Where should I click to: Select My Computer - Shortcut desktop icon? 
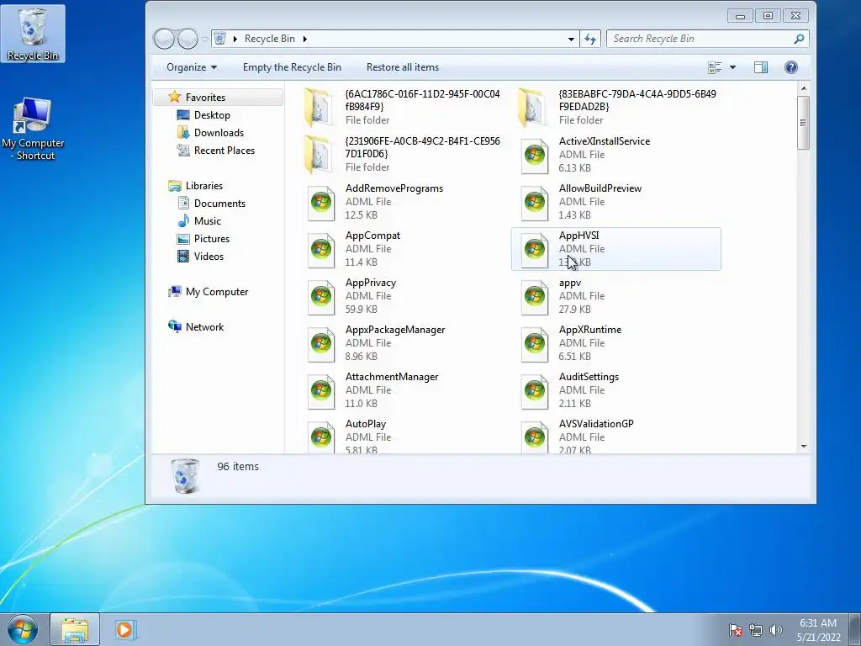click(x=33, y=129)
